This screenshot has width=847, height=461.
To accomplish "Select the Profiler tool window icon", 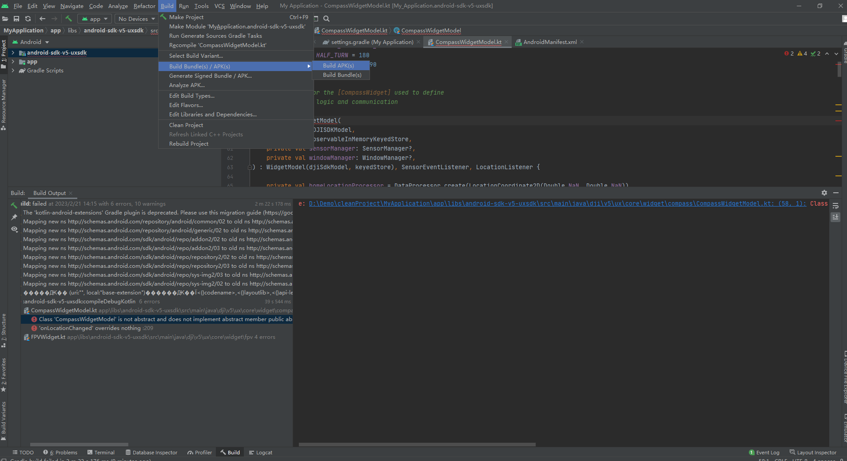I will click(199, 452).
